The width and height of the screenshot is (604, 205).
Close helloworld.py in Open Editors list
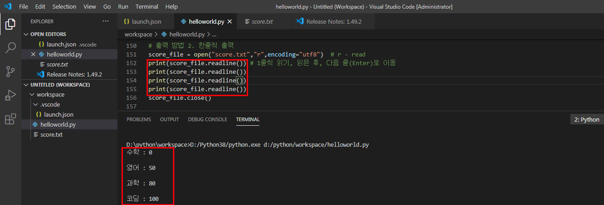[33, 54]
